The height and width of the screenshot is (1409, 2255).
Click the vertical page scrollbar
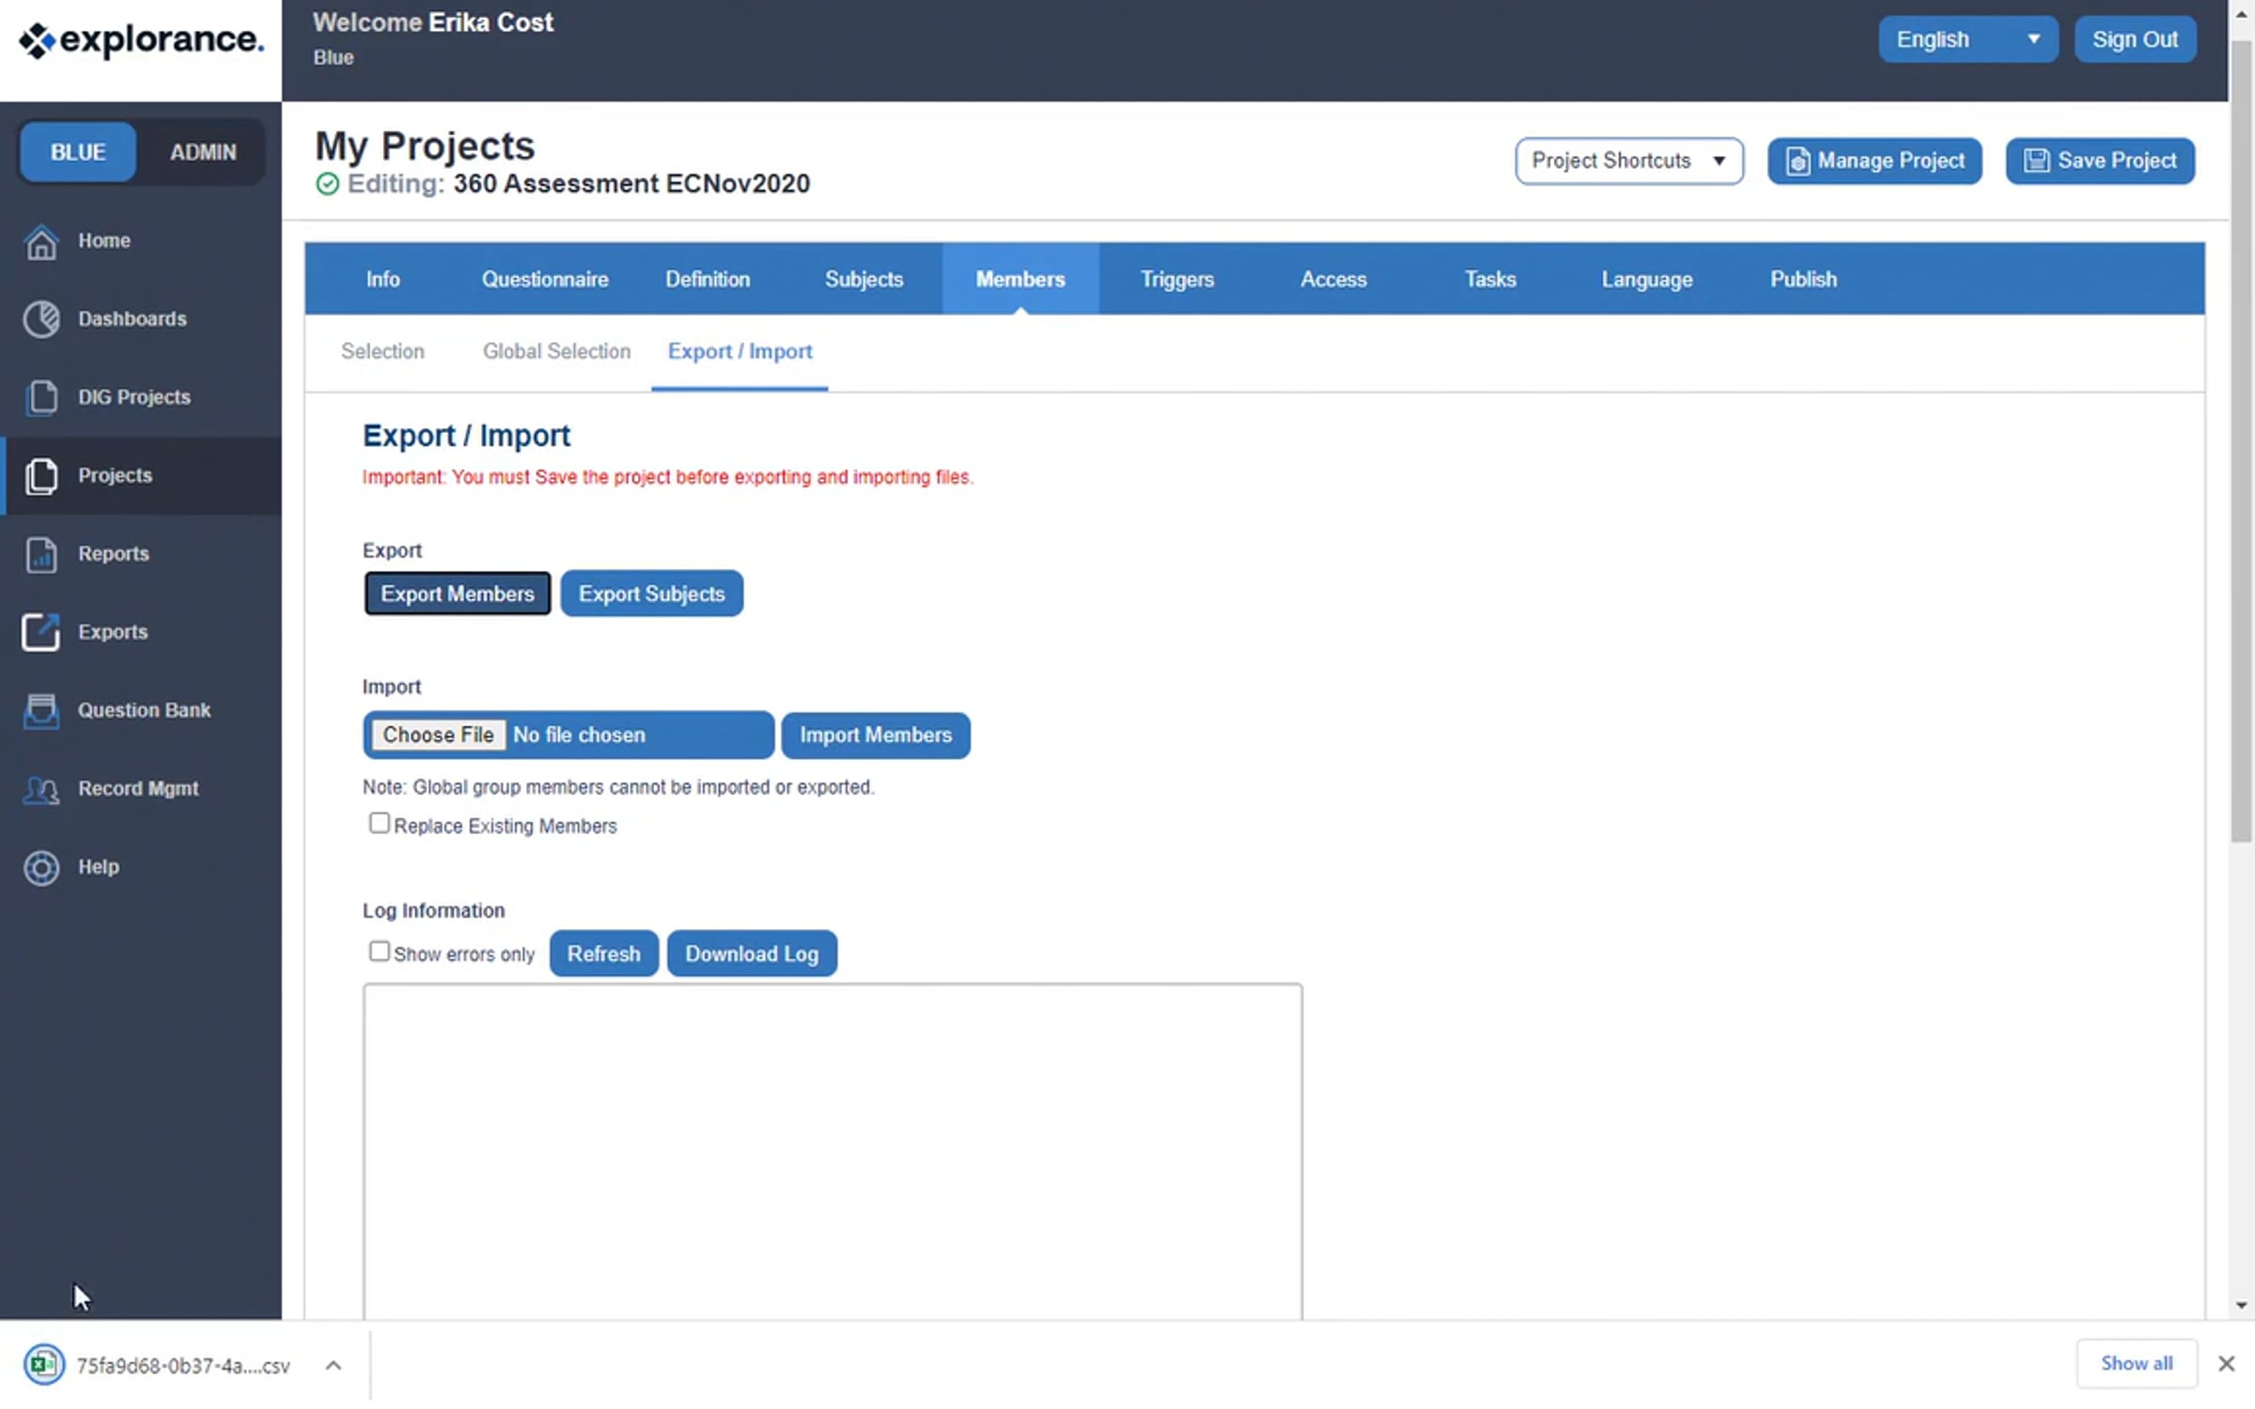pyautogui.click(x=2241, y=441)
